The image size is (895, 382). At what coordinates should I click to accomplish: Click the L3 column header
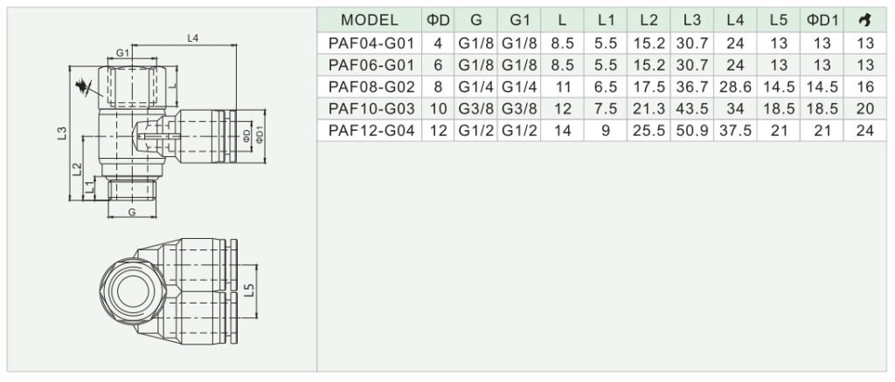692,20
